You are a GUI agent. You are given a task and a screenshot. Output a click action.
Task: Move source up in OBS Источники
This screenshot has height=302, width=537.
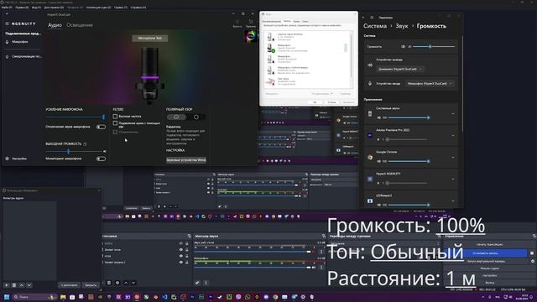[x=126, y=283]
